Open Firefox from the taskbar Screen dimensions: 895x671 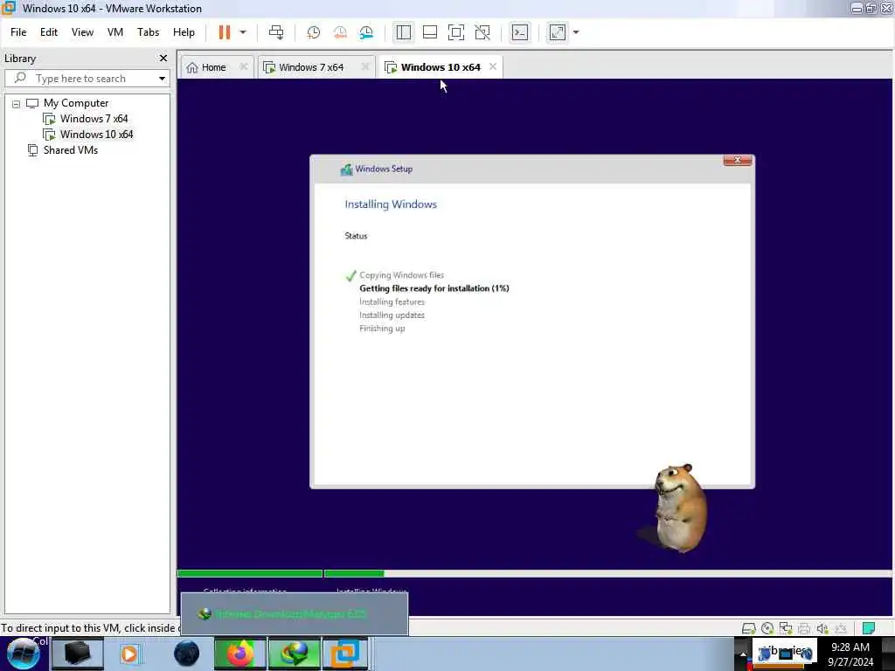point(239,654)
